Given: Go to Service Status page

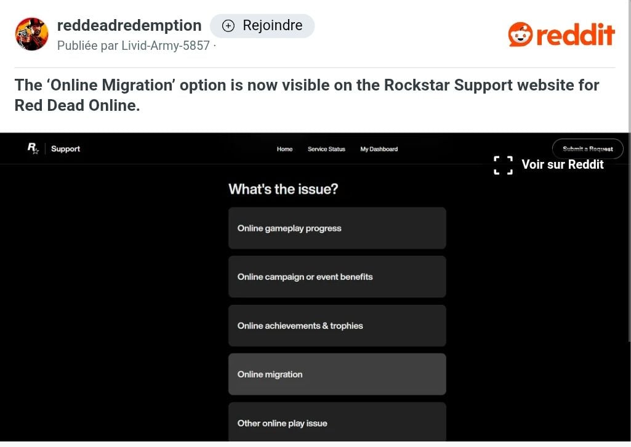Looking at the screenshot, I should point(326,149).
